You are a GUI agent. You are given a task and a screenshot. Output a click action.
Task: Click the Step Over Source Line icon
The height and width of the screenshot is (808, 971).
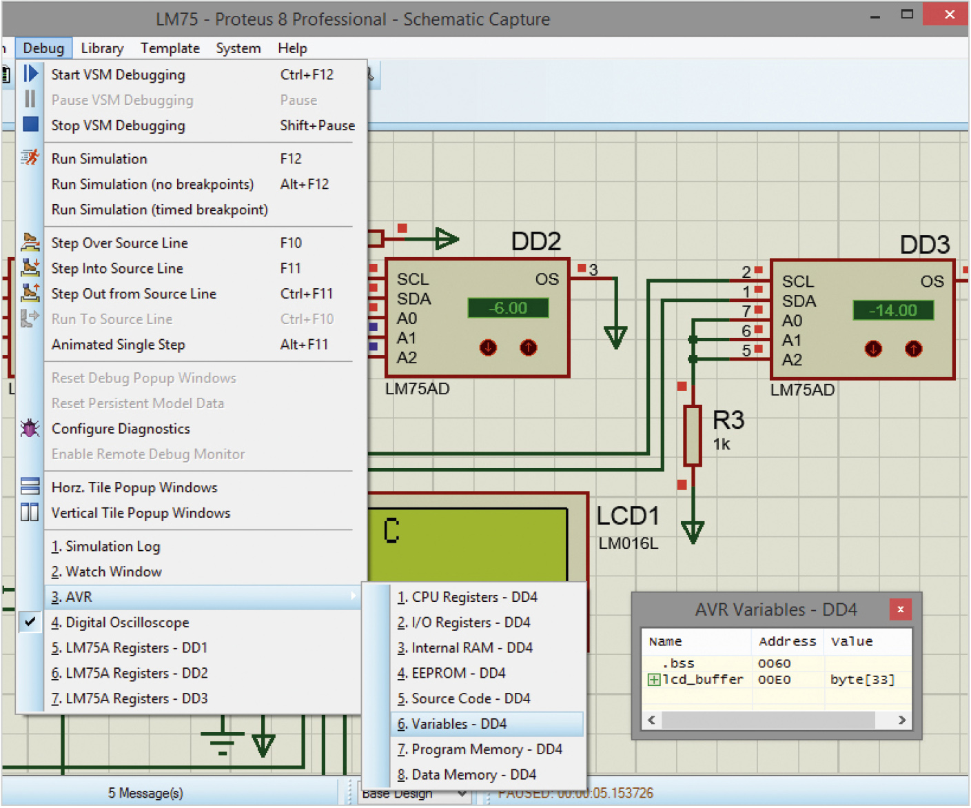point(30,242)
